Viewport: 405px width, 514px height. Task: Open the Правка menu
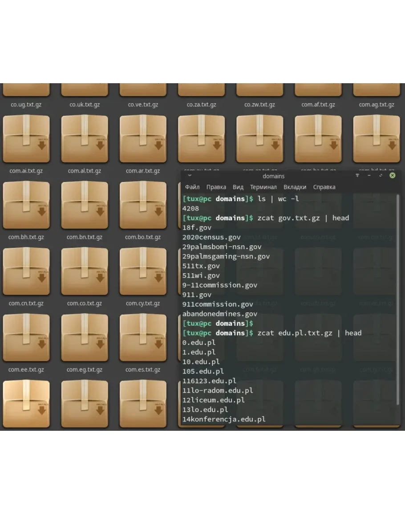click(x=216, y=187)
